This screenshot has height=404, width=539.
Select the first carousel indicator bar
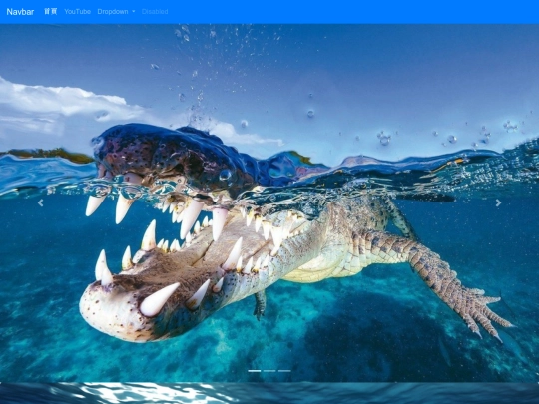click(x=255, y=371)
